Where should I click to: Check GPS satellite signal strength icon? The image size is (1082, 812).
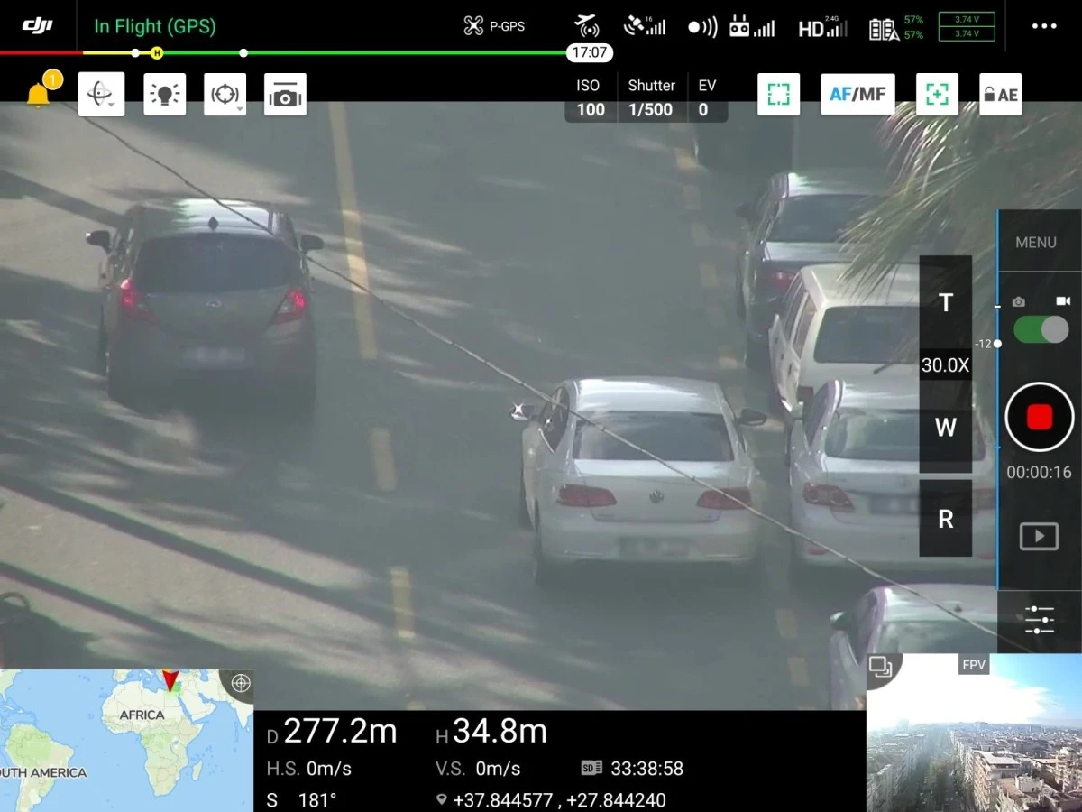click(x=645, y=25)
